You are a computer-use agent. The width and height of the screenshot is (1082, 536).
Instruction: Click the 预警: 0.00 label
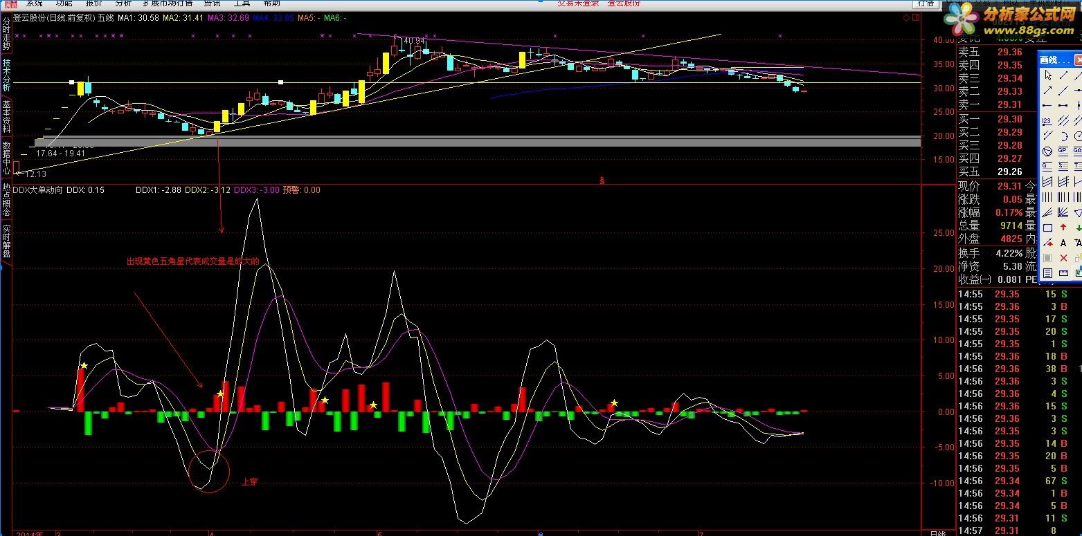click(302, 190)
